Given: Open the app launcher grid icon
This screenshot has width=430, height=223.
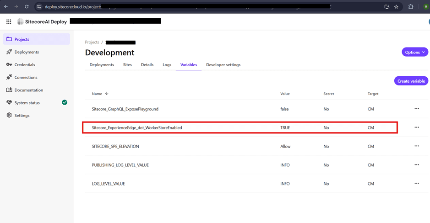Looking at the screenshot, I should (x=9, y=21).
